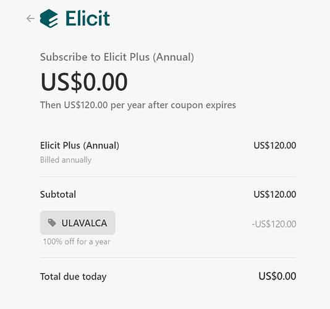Click the Subtotal label
This screenshot has height=309, width=330.
click(x=58, y=194)
